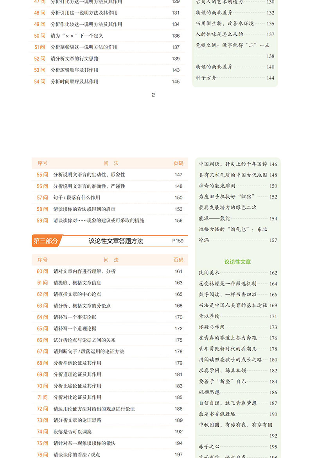Select "自信自强,放飞青春梦想"
This screenshot has height=458, width=309.
(x=228, y=403)
